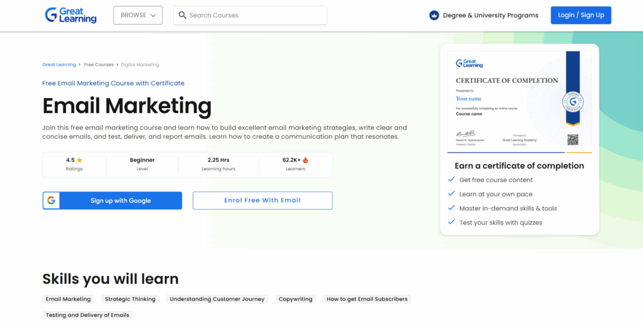643x324 pixels.
Task: Sign up with Google
Action: 112,200
